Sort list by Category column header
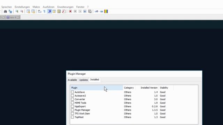This screenshot has width=223, height=125. pos(129,88)
